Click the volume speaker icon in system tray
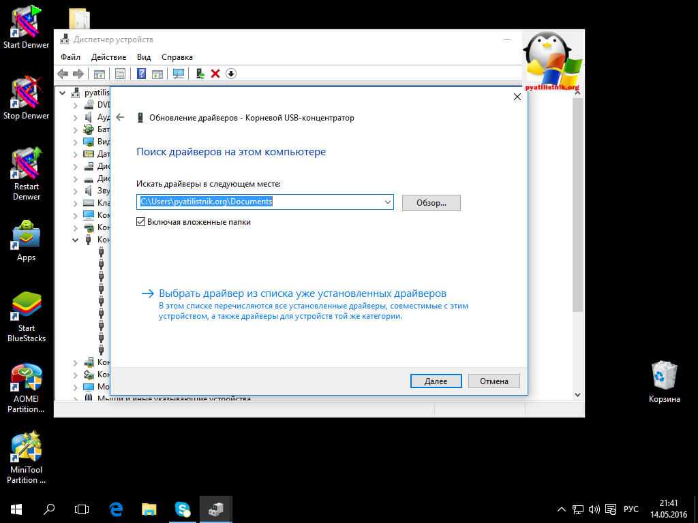 point(594,509)
